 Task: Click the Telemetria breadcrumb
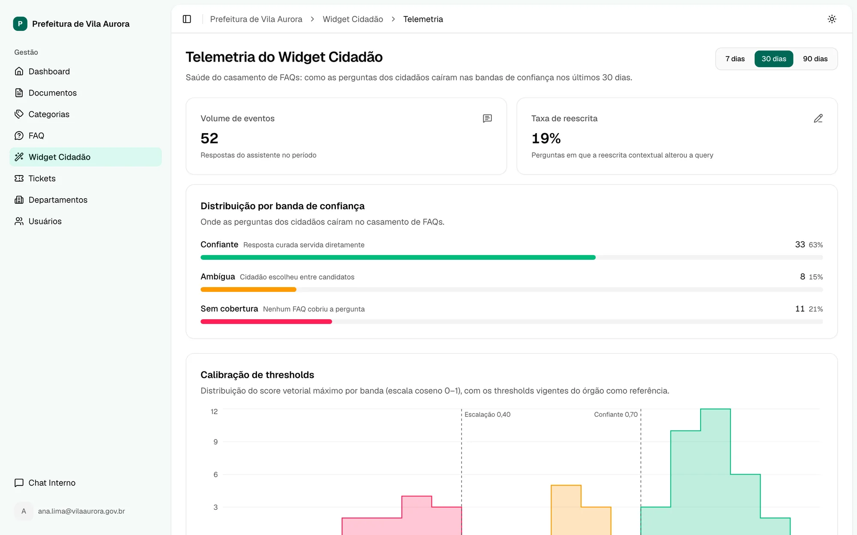423,19
